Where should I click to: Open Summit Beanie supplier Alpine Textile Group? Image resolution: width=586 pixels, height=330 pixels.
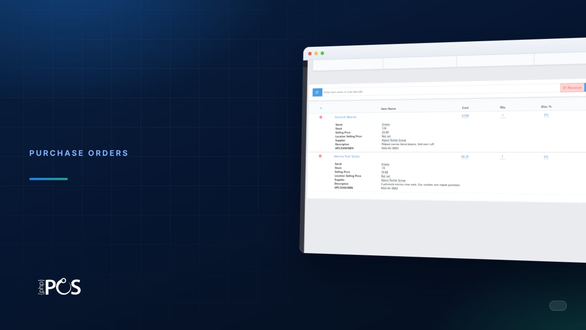click(x=394, y=140)
